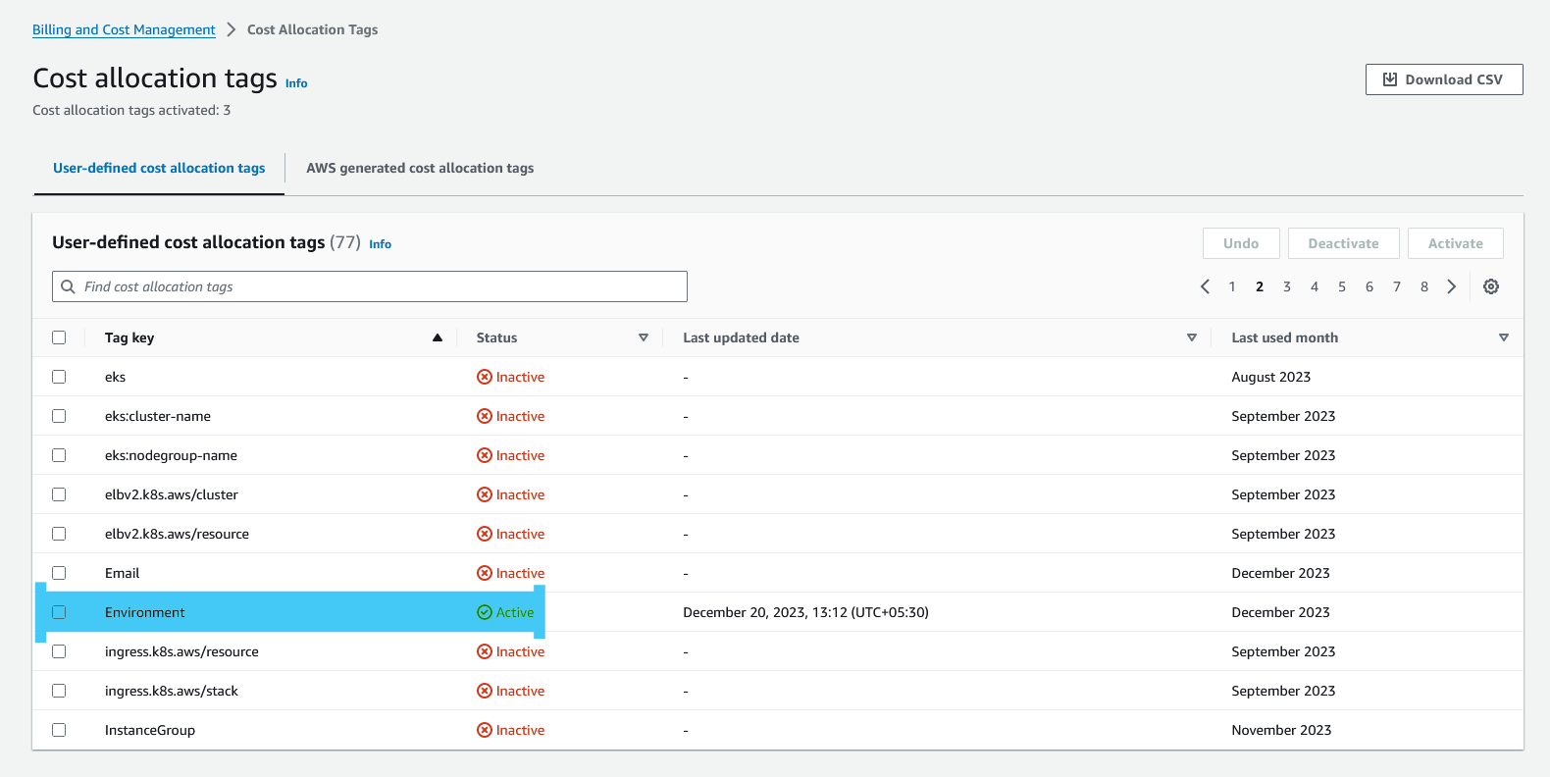Viewport: 1550px width, 777px height.
Task: Sort by Tag key ascending arrow
Action: pyautogui.click(x=438, y=337)
